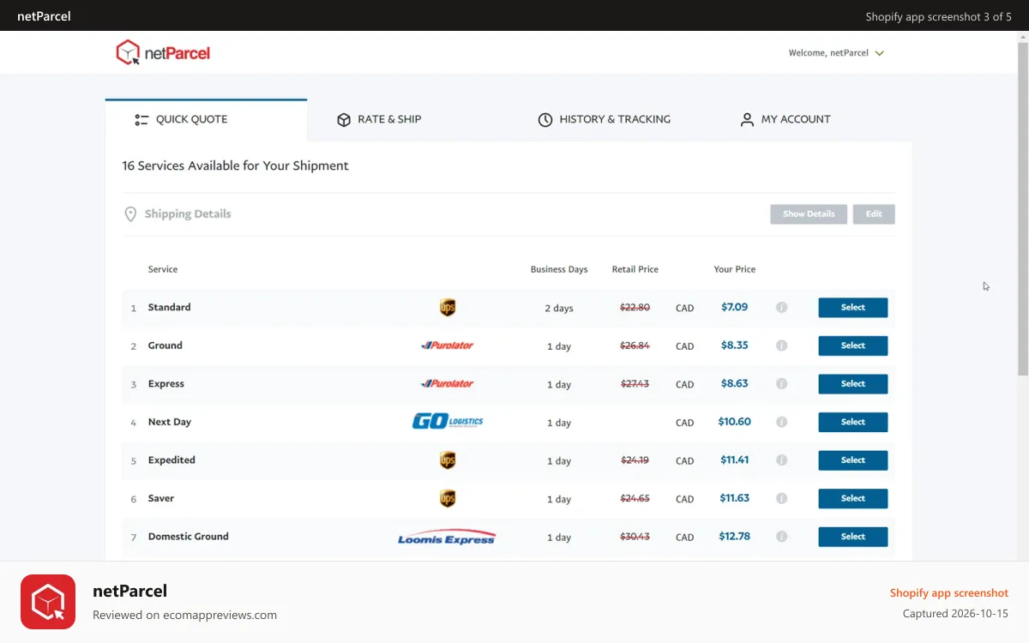Click the UPS logo in Standard row
The height and width of the screenshot is (643, 1029).
[x=448, y=308]
